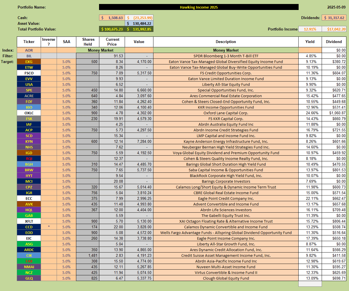
Task: Click Oxford Lane Capital Corp. description
Action: point(226,113)
